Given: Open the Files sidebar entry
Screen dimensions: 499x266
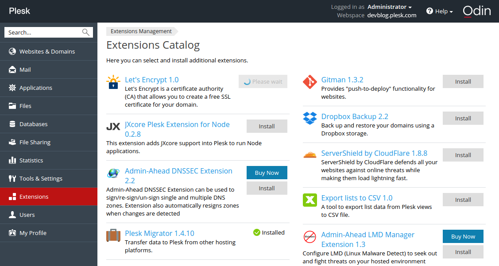Looking at the screenshot, I should 49,106.
